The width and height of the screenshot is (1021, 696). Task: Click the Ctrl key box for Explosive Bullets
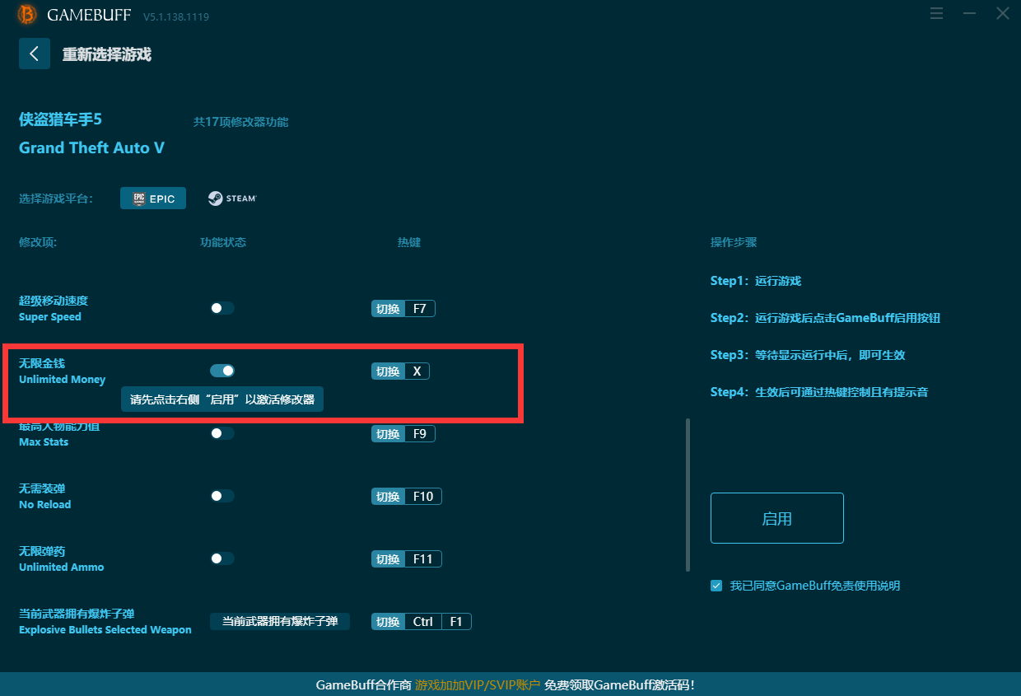(x=423, y=622)
